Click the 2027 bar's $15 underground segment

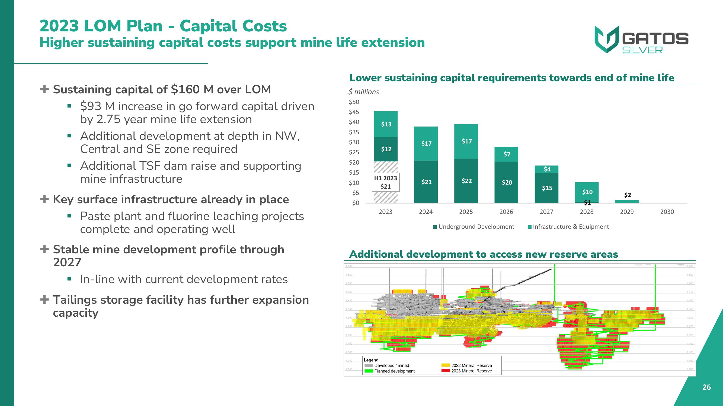546,188
